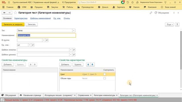
Task: Open the Налоги menu section
Action: (x=134, y=7)
